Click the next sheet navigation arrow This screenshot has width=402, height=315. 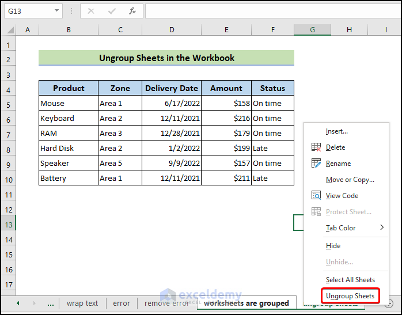tap(34, 303)
